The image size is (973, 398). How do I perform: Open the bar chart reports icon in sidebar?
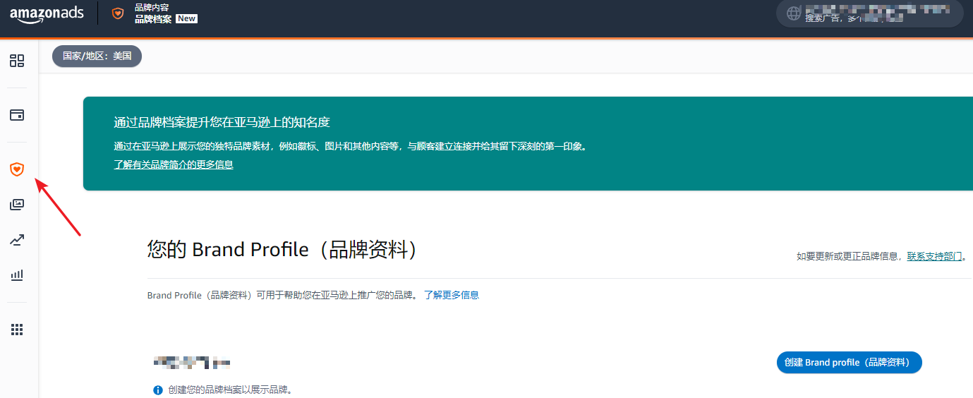17,275
